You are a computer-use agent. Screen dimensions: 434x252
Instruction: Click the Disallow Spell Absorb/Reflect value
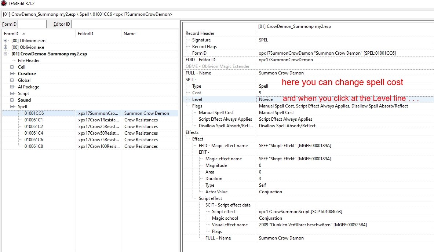[x=287, y=125]
